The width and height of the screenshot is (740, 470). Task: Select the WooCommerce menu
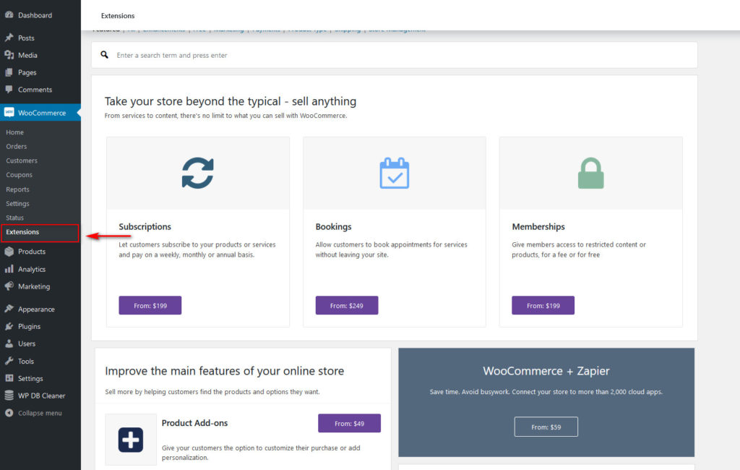click(x=40, y=112)
